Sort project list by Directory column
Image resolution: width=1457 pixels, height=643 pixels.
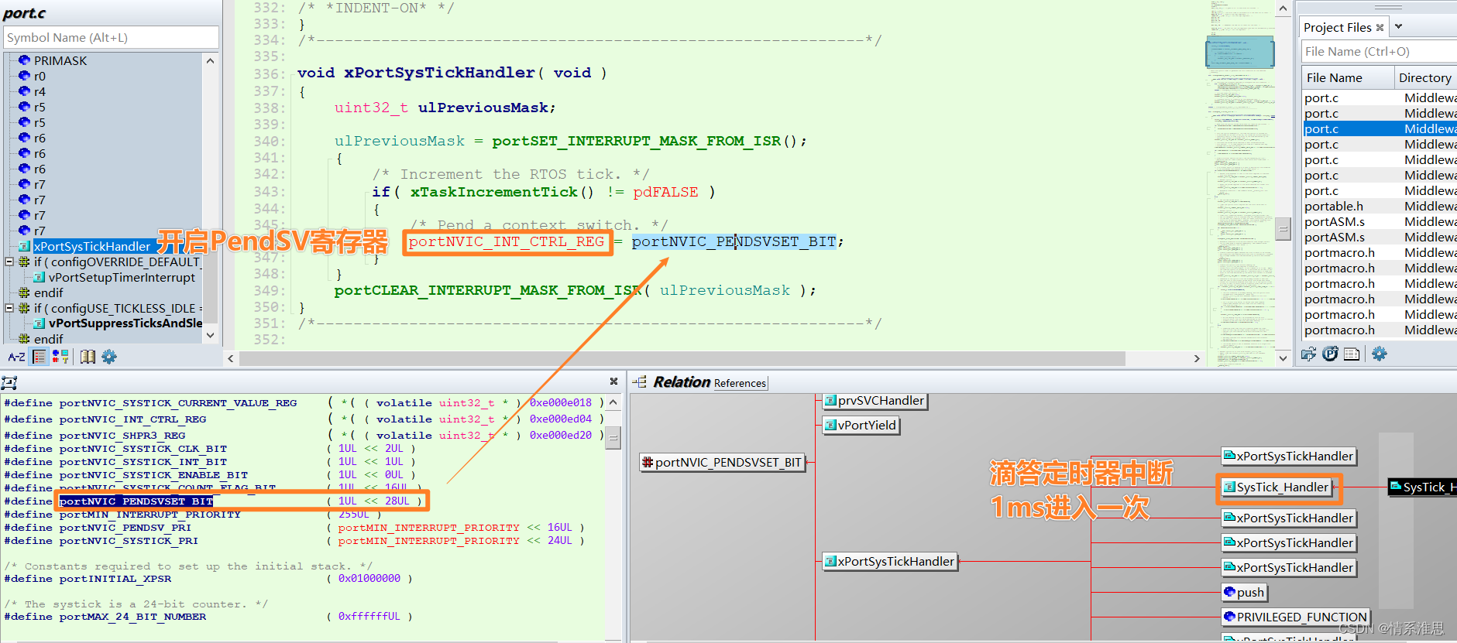[1426, 77]
